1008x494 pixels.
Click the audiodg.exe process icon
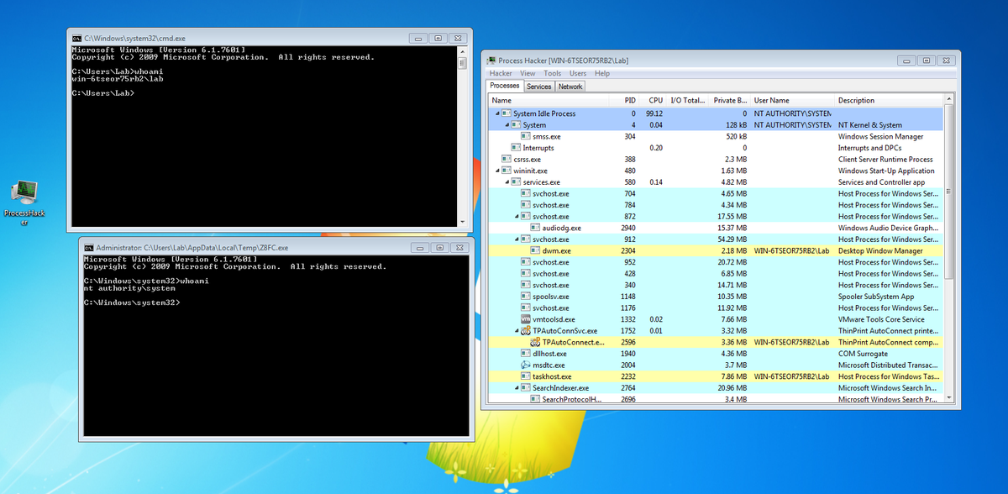click(535, 228)
